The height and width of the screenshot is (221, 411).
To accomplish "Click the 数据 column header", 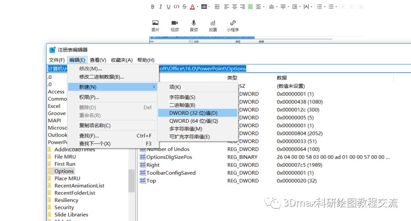I will click(282, 78).
